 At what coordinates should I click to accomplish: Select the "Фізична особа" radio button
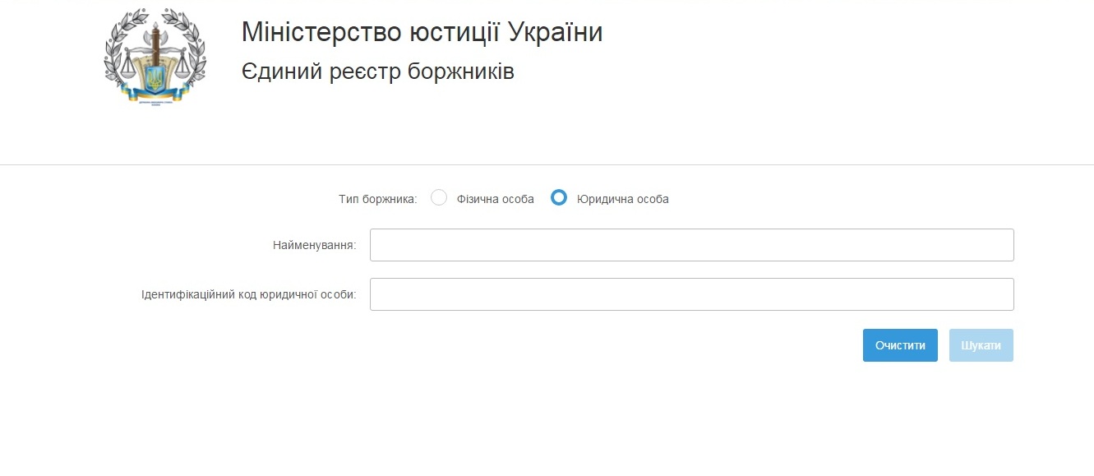click(439, 197)
